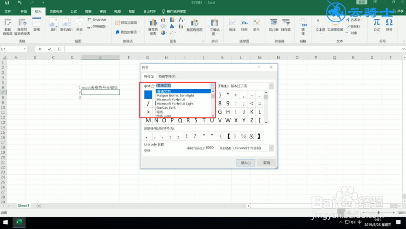Open the 数据透视表 PivotTable tool
The height and width of the screenshot is (229, 406).
pos(8,27)
